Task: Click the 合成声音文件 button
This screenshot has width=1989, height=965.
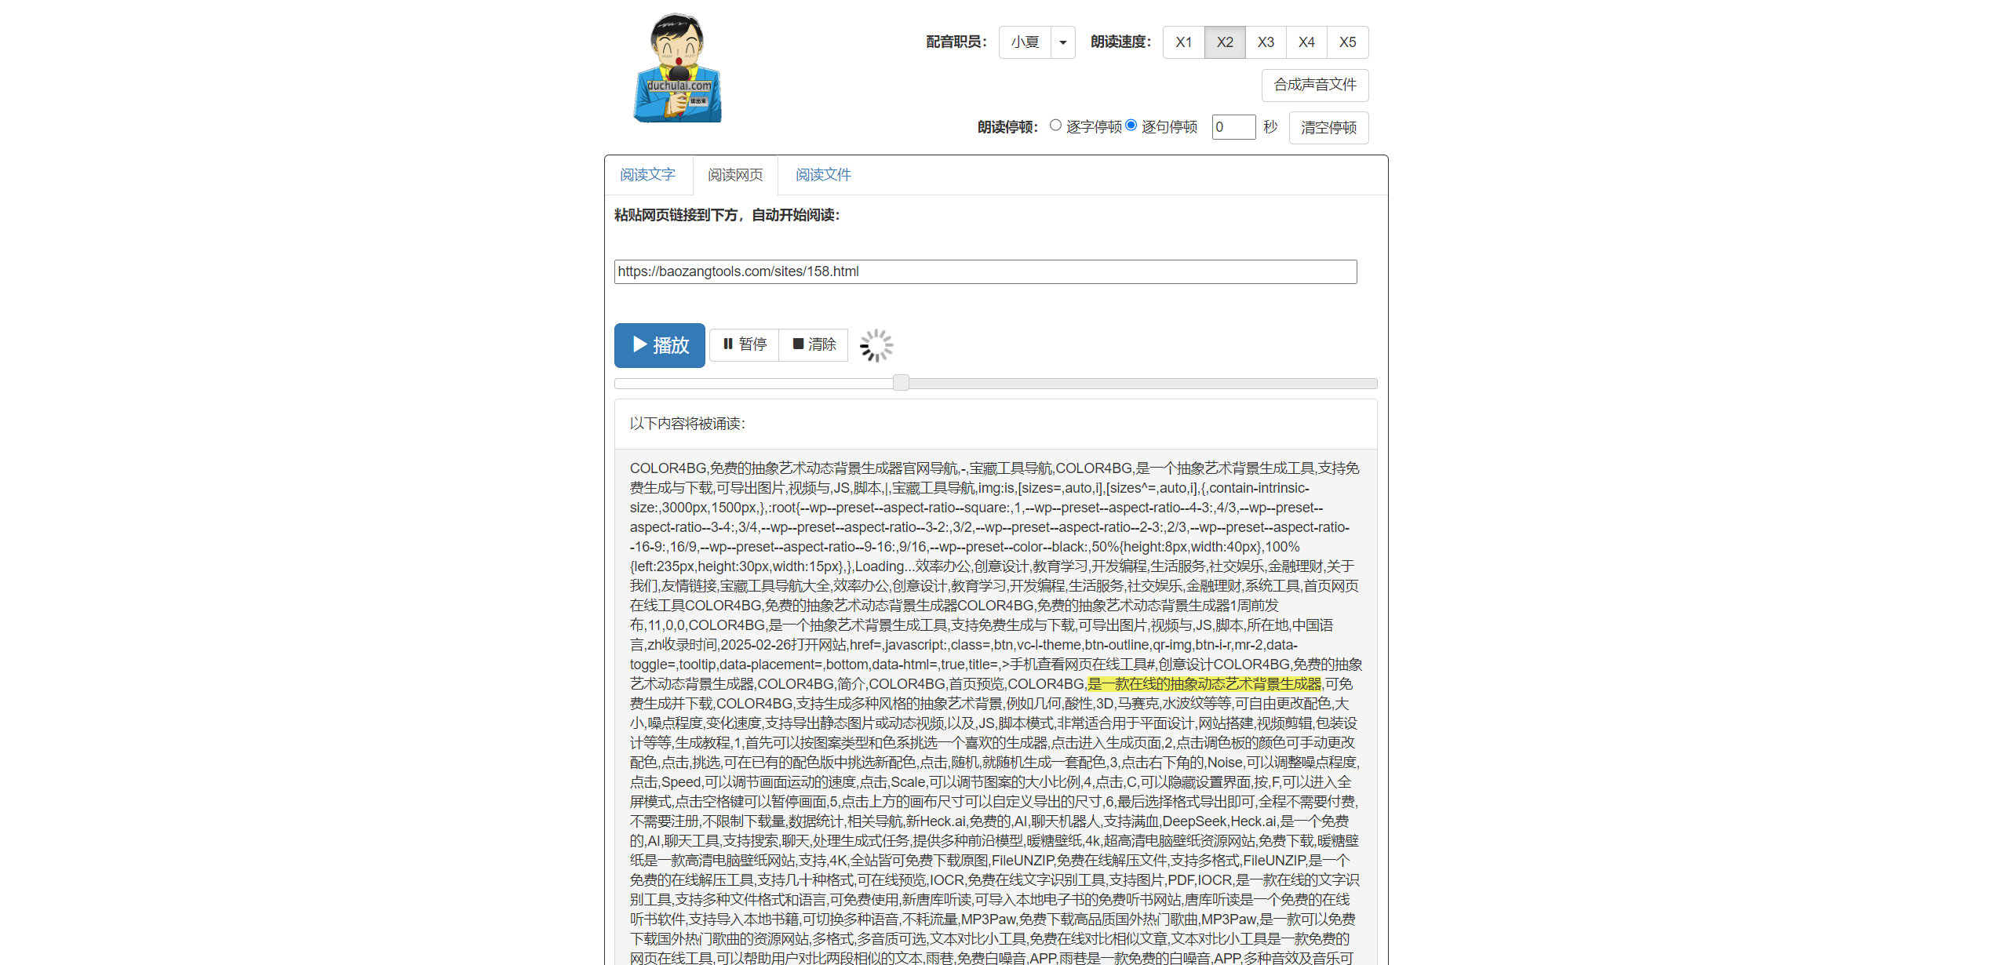Action: pos(1315,85)
